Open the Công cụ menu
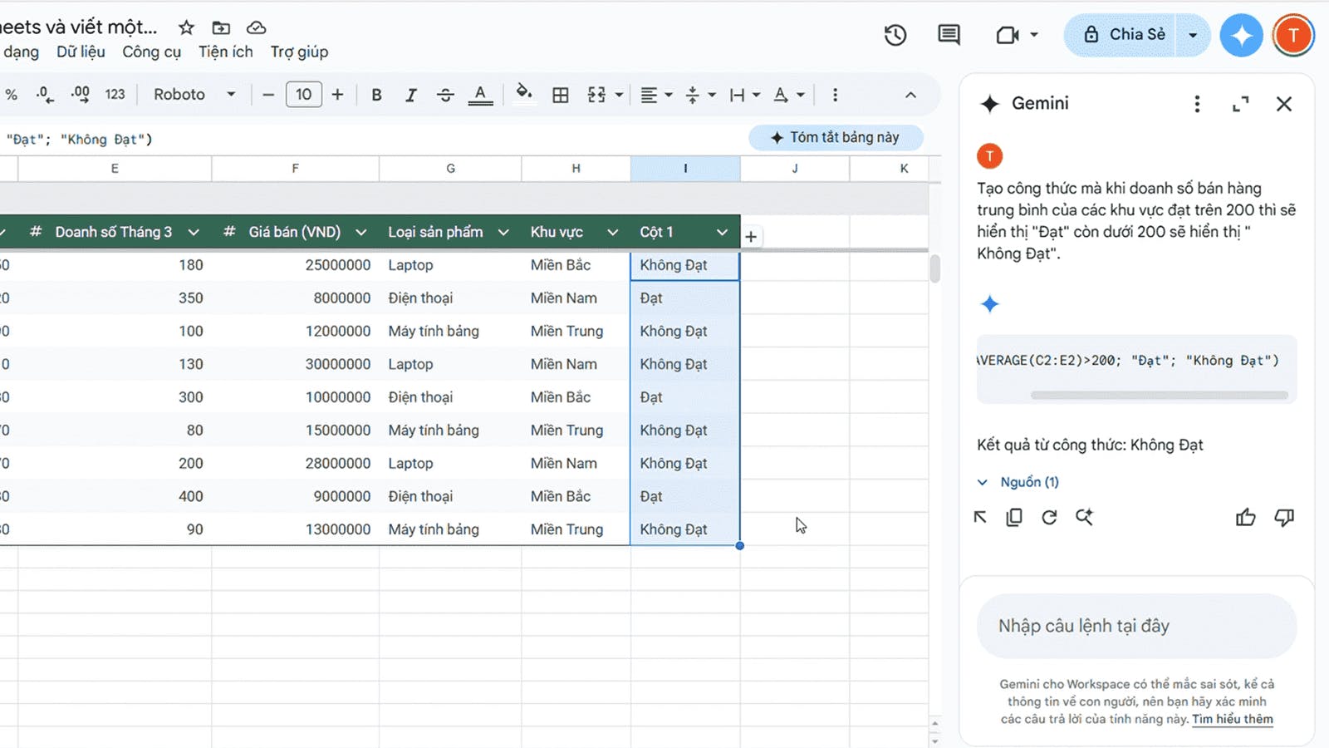The height and width of the screenshot is (748, 1329). pos(151,52)
